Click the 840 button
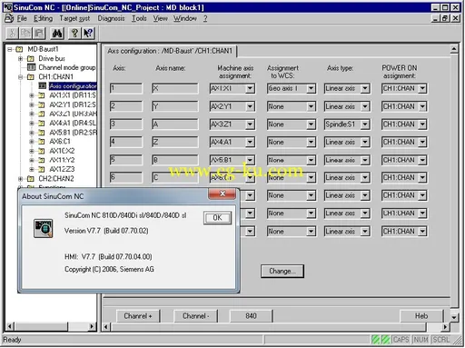 pos(252,316)
